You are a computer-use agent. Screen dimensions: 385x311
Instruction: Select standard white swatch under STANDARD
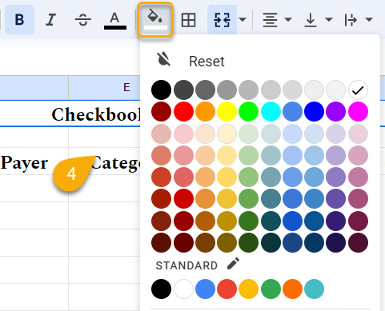[x=183, y=289]
